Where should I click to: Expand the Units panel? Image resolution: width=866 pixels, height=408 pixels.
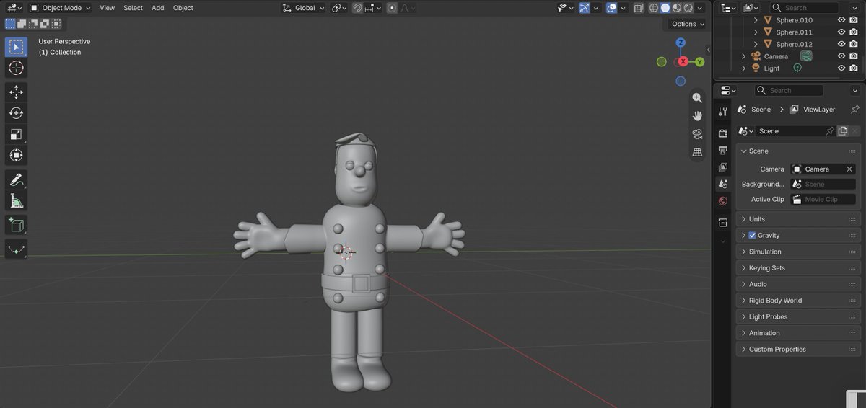click(799, 219)
